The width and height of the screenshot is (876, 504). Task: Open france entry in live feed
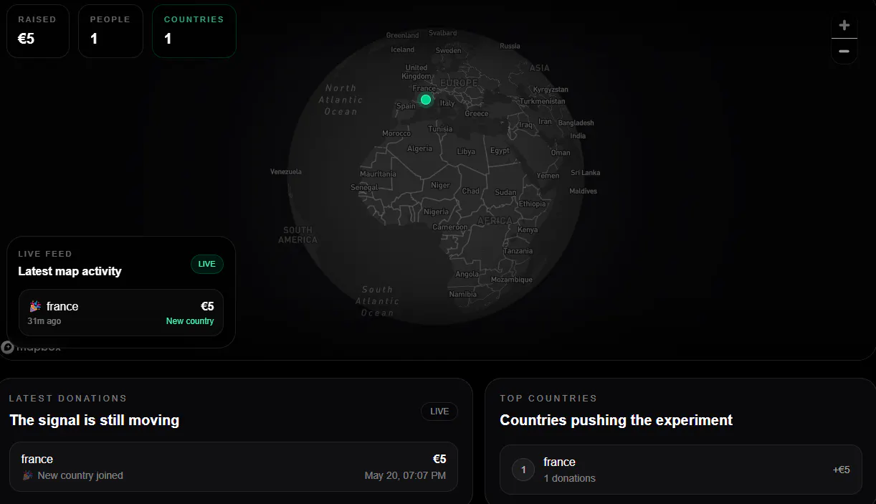point(120,313)
